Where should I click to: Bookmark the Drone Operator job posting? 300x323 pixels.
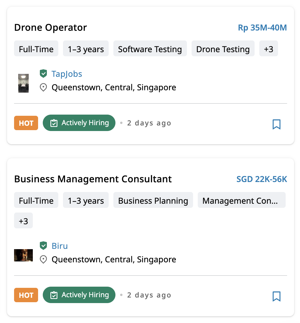pos(277,124)
